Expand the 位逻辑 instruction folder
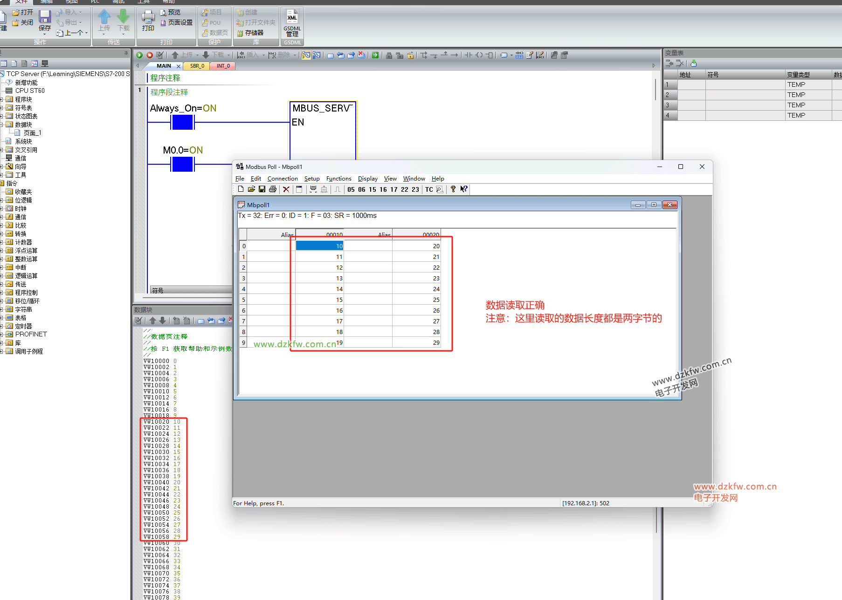Screen dimensions: 842x600 click(2, 200)
